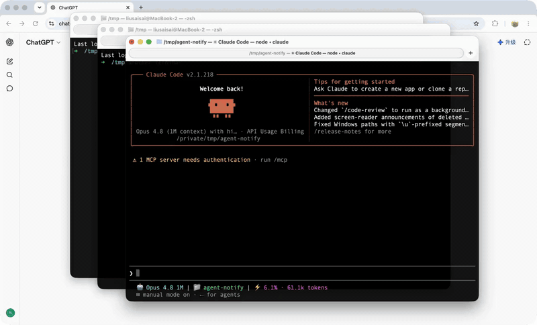Open the chat bubble icon in sidebar
The image size is (537, 325).
point(9,89)
